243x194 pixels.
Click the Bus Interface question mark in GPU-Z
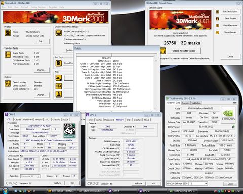[x=235, y=136]
